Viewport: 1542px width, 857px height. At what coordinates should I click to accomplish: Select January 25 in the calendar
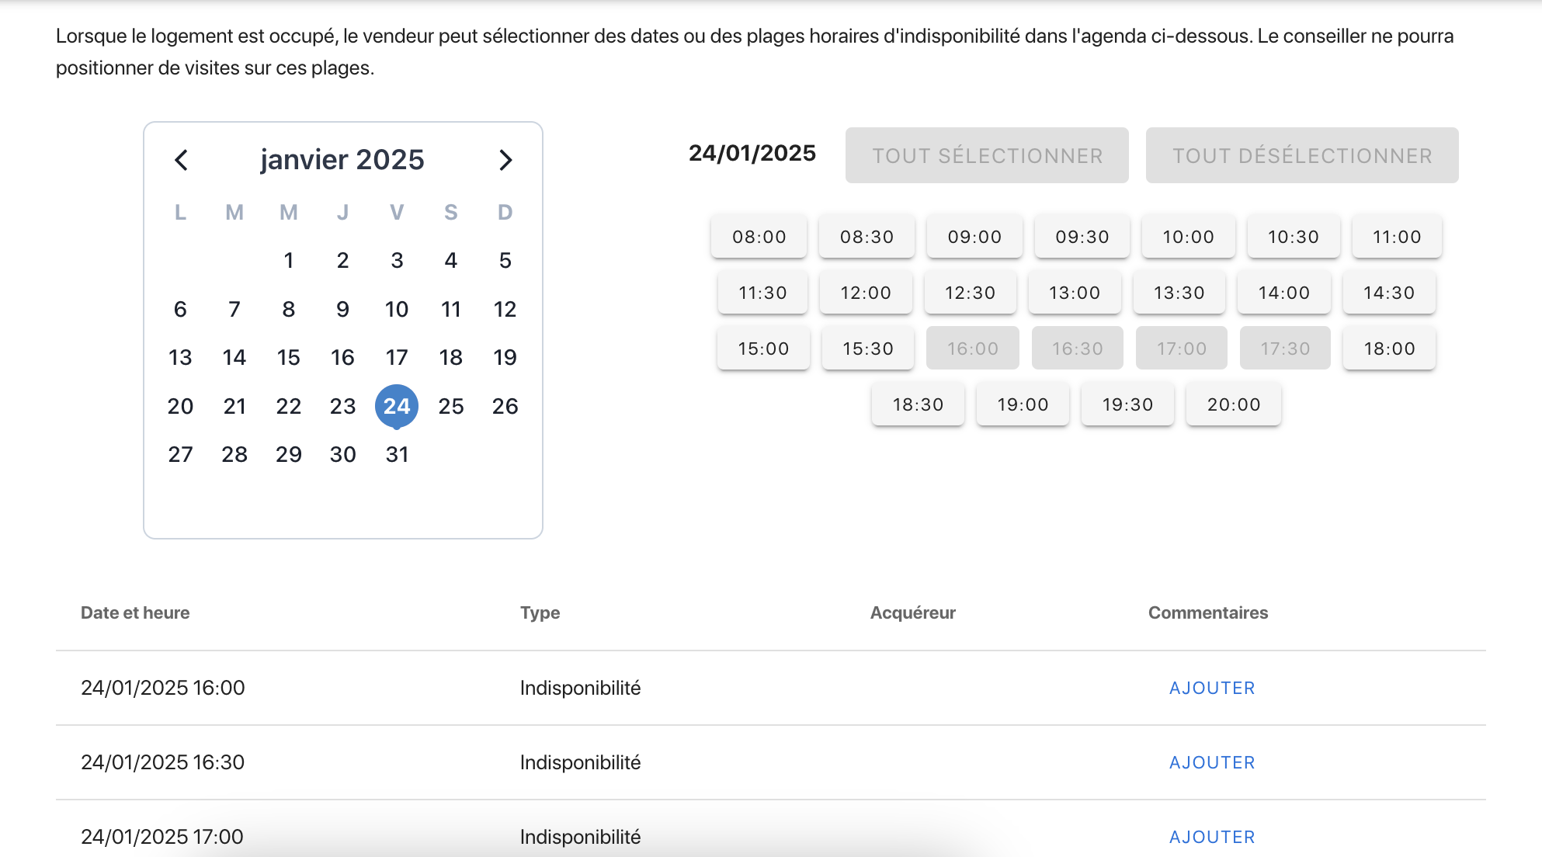450,406
